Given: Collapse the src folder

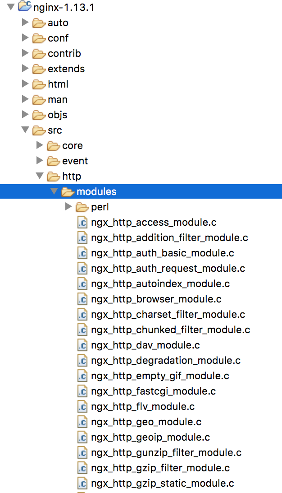Looking at the screenshot, I should [25, 130].
